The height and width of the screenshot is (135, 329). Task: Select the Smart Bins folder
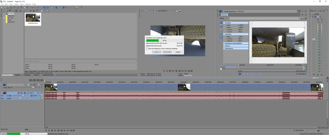pyautogui.click(x=11, y=22)
